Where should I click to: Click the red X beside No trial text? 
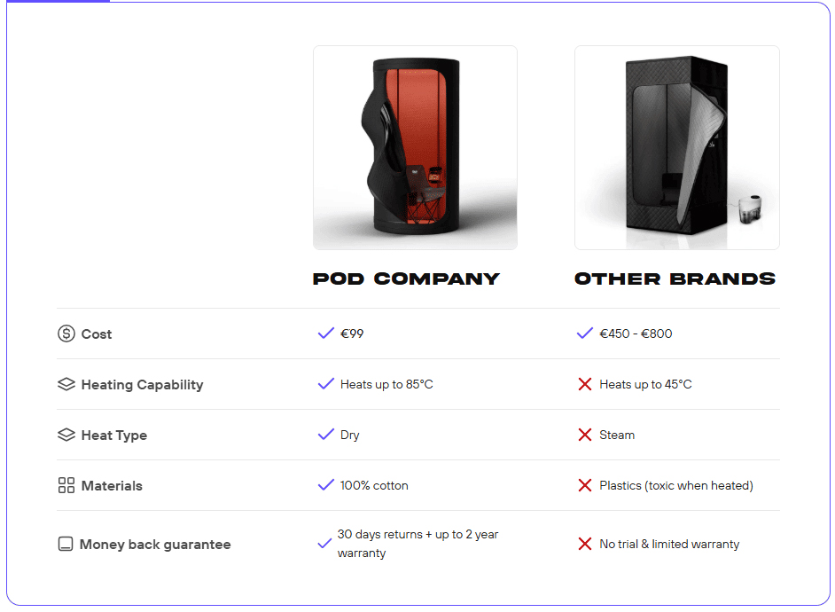(x=585, y=544)
